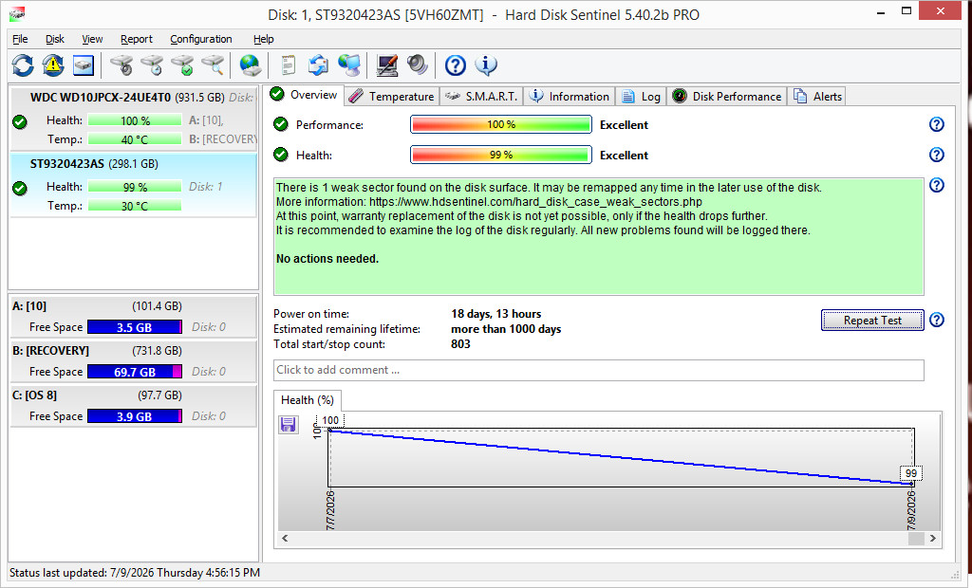Switch to the Temperature tab
Viewport: 972px width, 588px height.
tap(391, 97)
